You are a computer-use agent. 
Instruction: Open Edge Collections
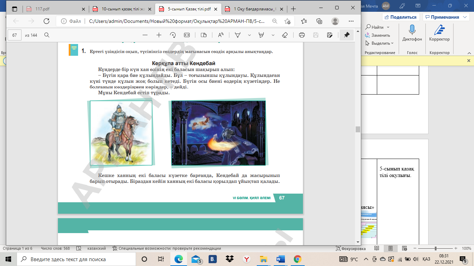(320, 21)
